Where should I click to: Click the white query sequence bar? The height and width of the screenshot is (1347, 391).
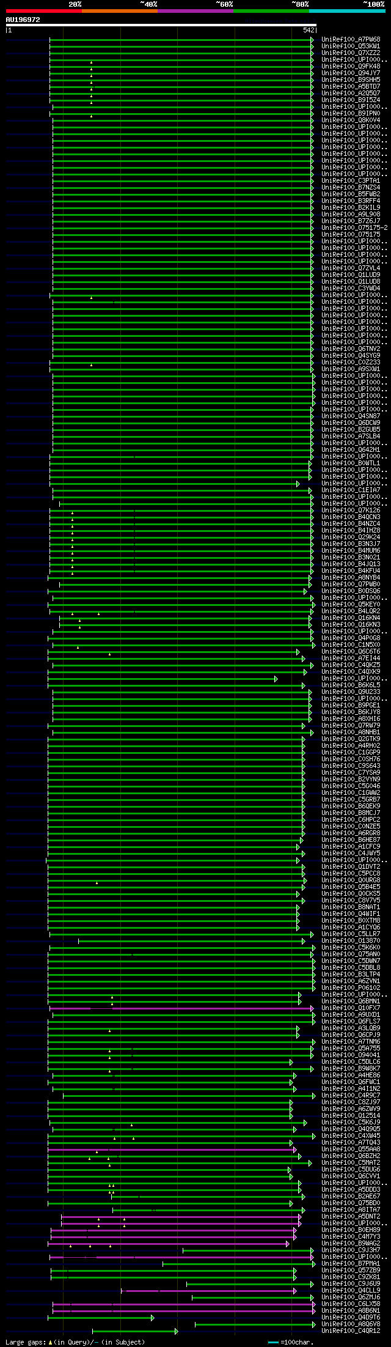pos(161,25)
